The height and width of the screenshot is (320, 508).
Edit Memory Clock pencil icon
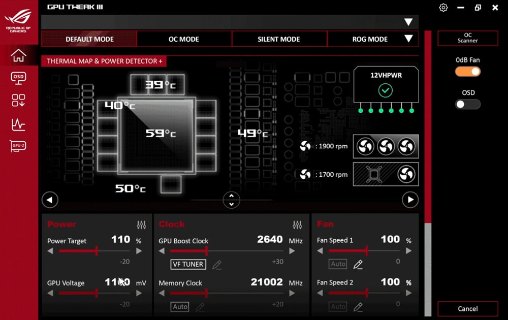[200, 307]
